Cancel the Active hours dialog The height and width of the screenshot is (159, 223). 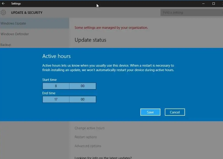point(175,112)
